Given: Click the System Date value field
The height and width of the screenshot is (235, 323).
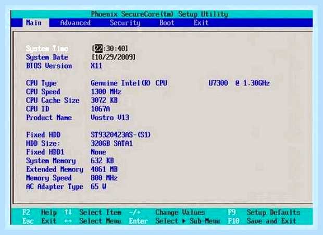Looking at the screenshot, I should pos(114,57).
